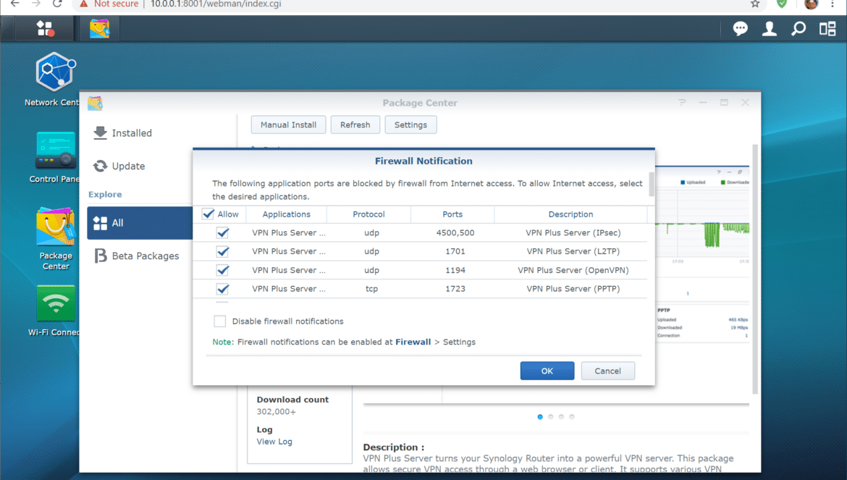The width and height of the screenshot is (847, 480).
Task: Select All category in Explore
Action: (x=140, y=223)
